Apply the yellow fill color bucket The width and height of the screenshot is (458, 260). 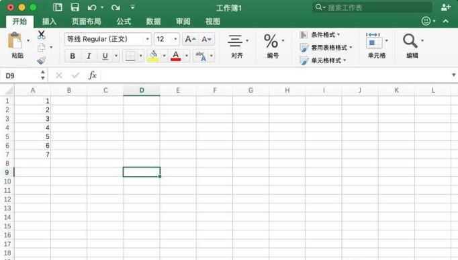coord(153,56)
